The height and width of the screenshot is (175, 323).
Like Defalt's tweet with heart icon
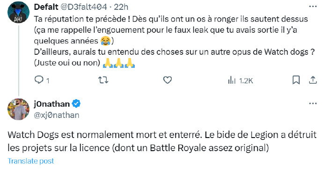(x=168, y=80)
